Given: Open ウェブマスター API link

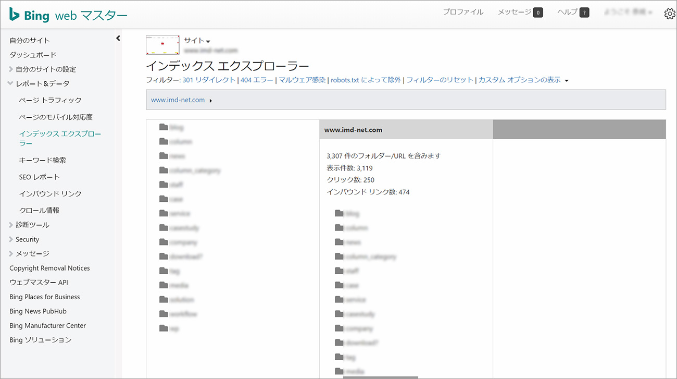Looking at the screenshot, I should [x=39, y=283].
